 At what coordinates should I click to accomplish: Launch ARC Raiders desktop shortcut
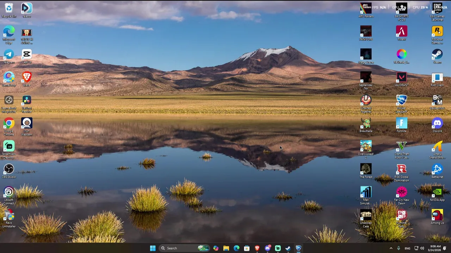[x=366, y=10]
